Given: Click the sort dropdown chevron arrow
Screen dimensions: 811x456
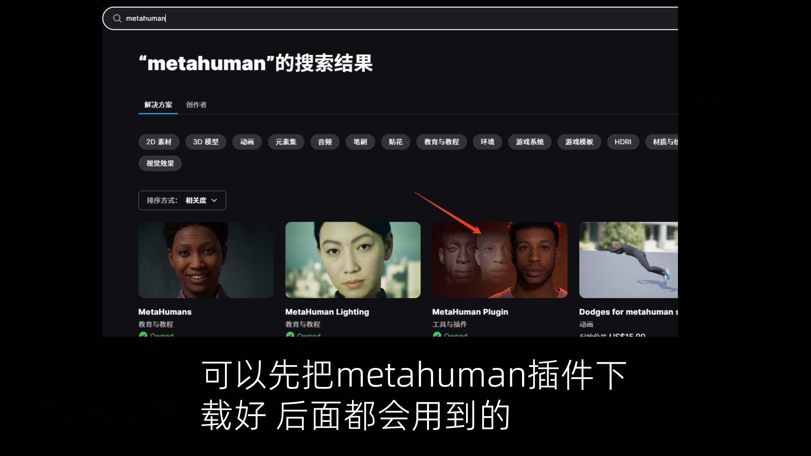Looking at the screenshot, I should [214, 200].
